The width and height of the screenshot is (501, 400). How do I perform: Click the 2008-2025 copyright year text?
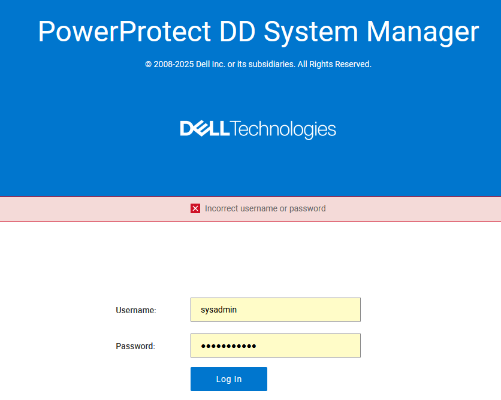coord(173,64)
